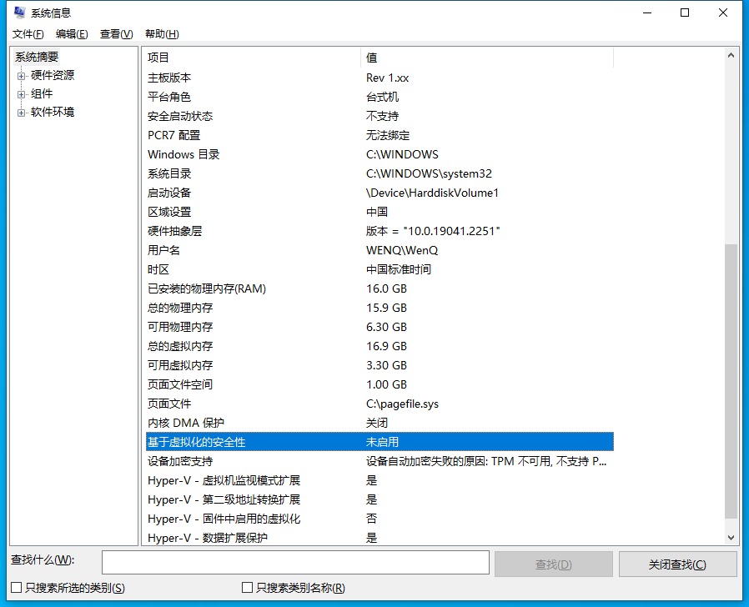749x607 pixels.
Task: Open the 帮助(H) menu
Action: coord(162,34)
